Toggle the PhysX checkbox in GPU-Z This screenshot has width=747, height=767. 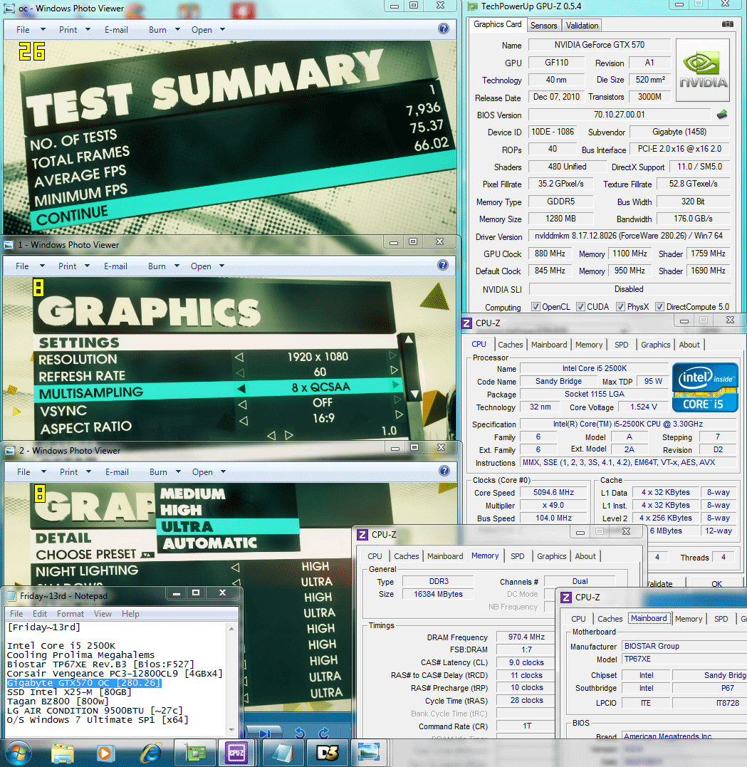(620, 307)
